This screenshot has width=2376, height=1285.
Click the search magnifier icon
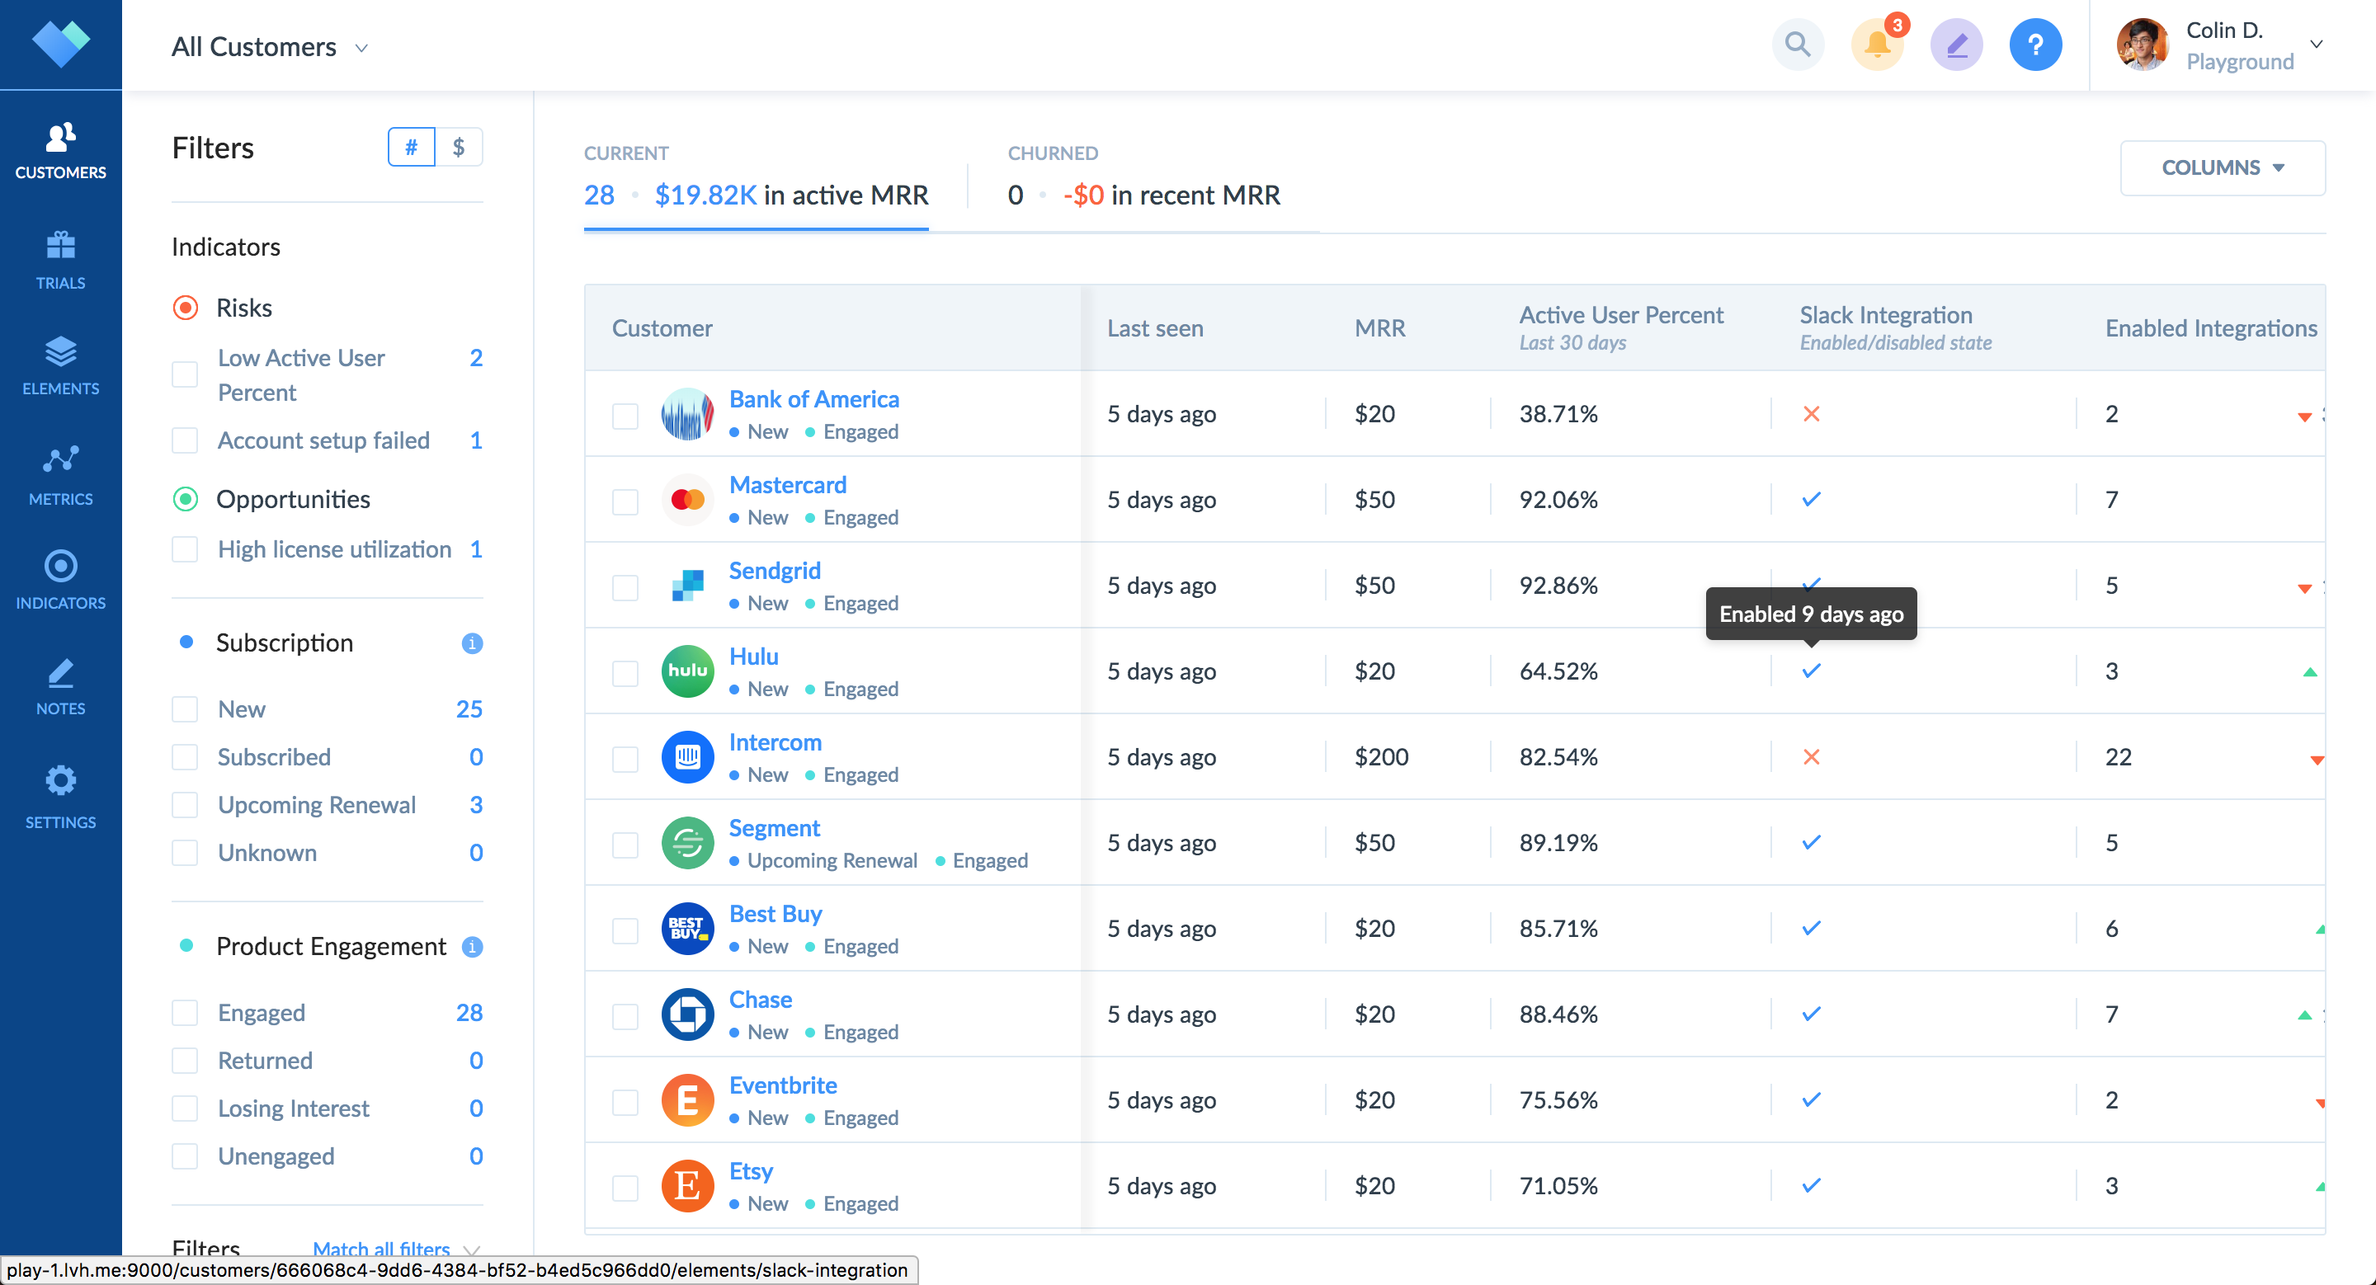[x=1797, y=45]
